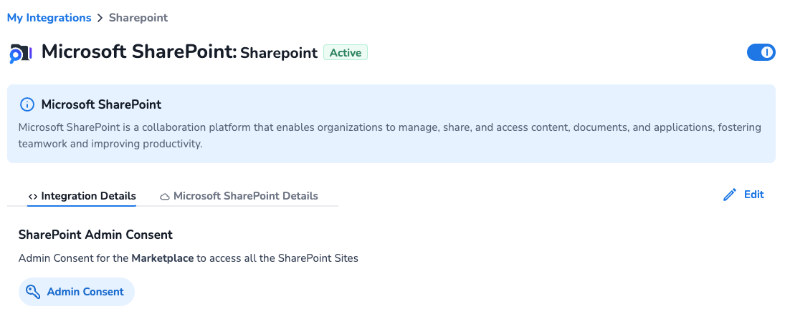This screenshot has height=324, width=785.
Task: Click the SharePoint Admin Consent heading
Action: pos(95,235)
